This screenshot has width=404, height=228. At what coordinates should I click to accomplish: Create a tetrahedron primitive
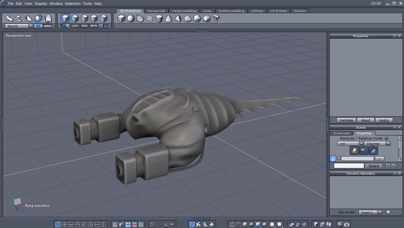[x=178, y=18]
